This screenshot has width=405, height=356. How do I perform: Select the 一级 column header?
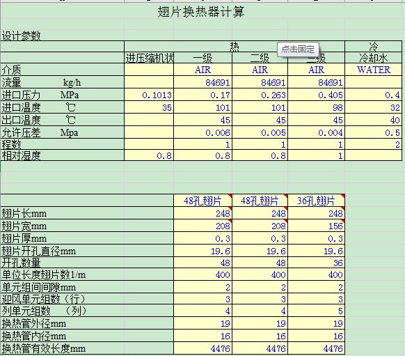click(x=203, y=58)
